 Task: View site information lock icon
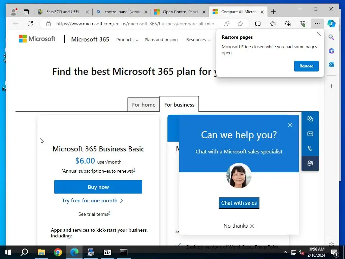pos(49,24)
